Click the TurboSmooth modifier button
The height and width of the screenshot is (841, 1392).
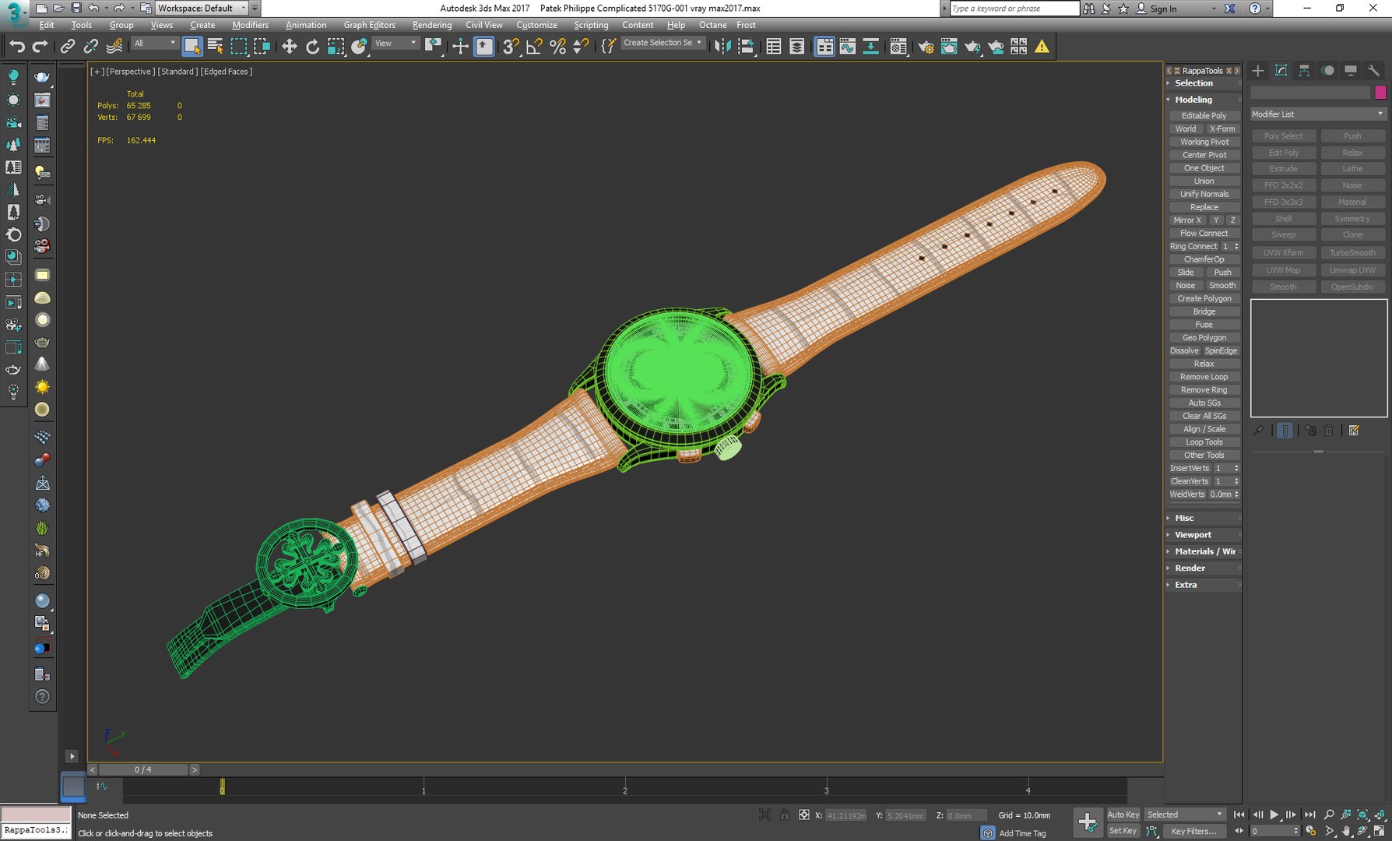tap(1352, 253)
